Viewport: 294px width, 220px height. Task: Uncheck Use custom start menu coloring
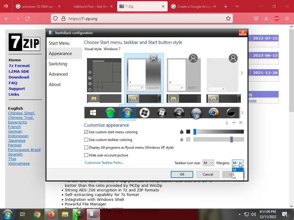click(86, 132)
